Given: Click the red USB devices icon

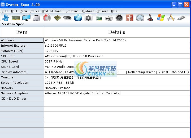Looking at the screenshot, I should coord(129,17).
